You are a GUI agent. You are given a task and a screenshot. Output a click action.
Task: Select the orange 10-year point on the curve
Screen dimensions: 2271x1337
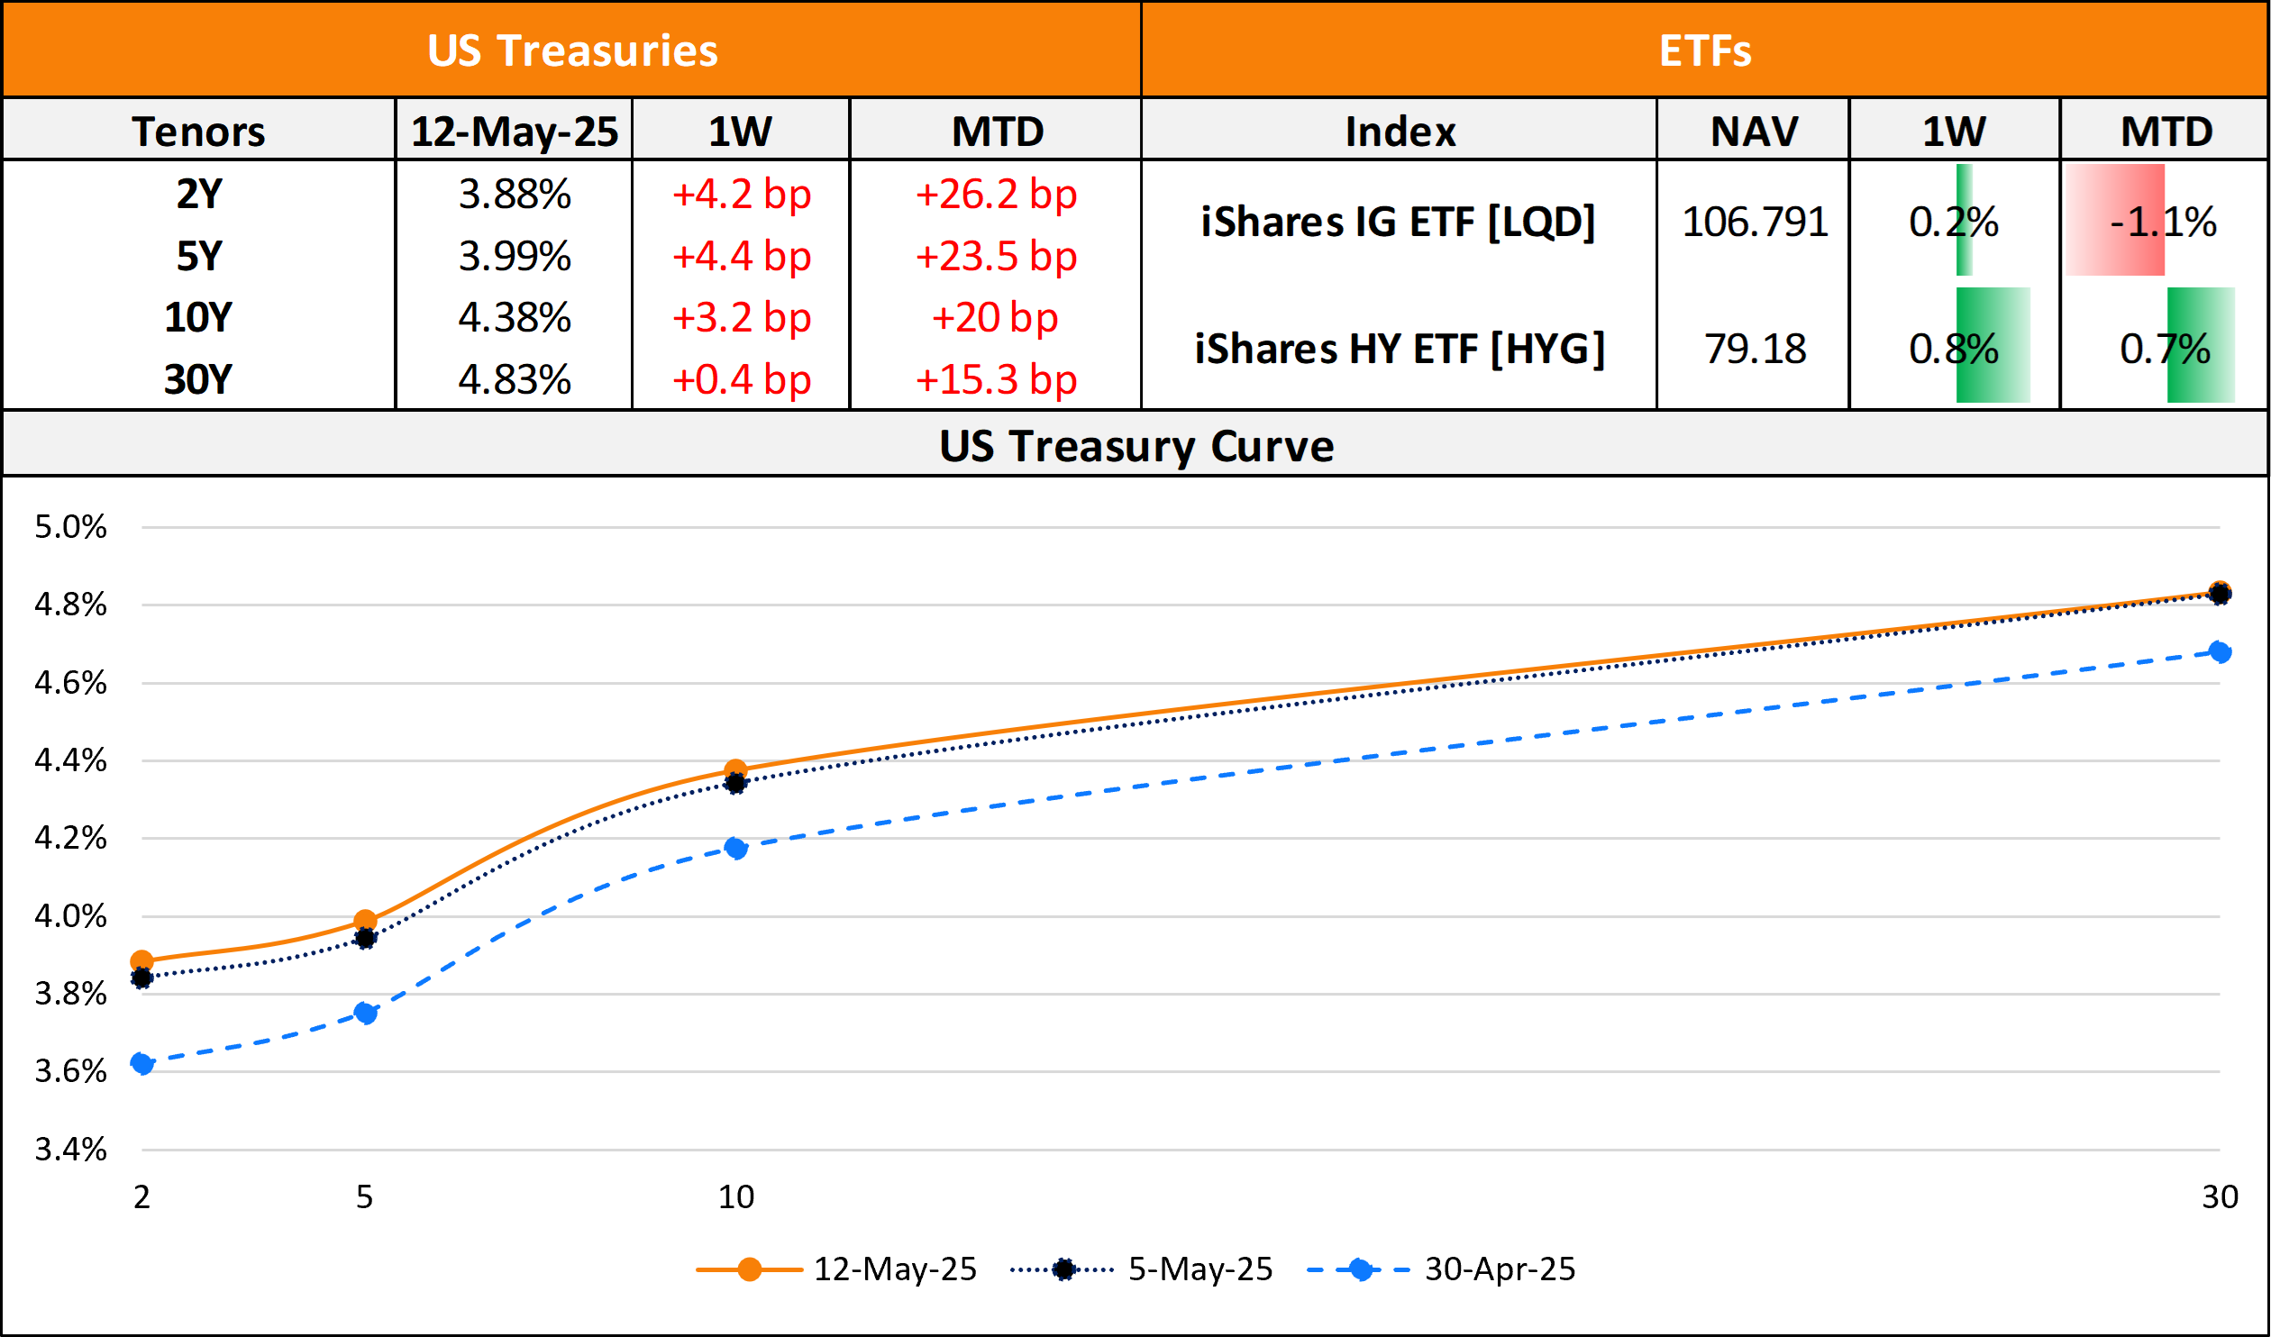(735, 770)
